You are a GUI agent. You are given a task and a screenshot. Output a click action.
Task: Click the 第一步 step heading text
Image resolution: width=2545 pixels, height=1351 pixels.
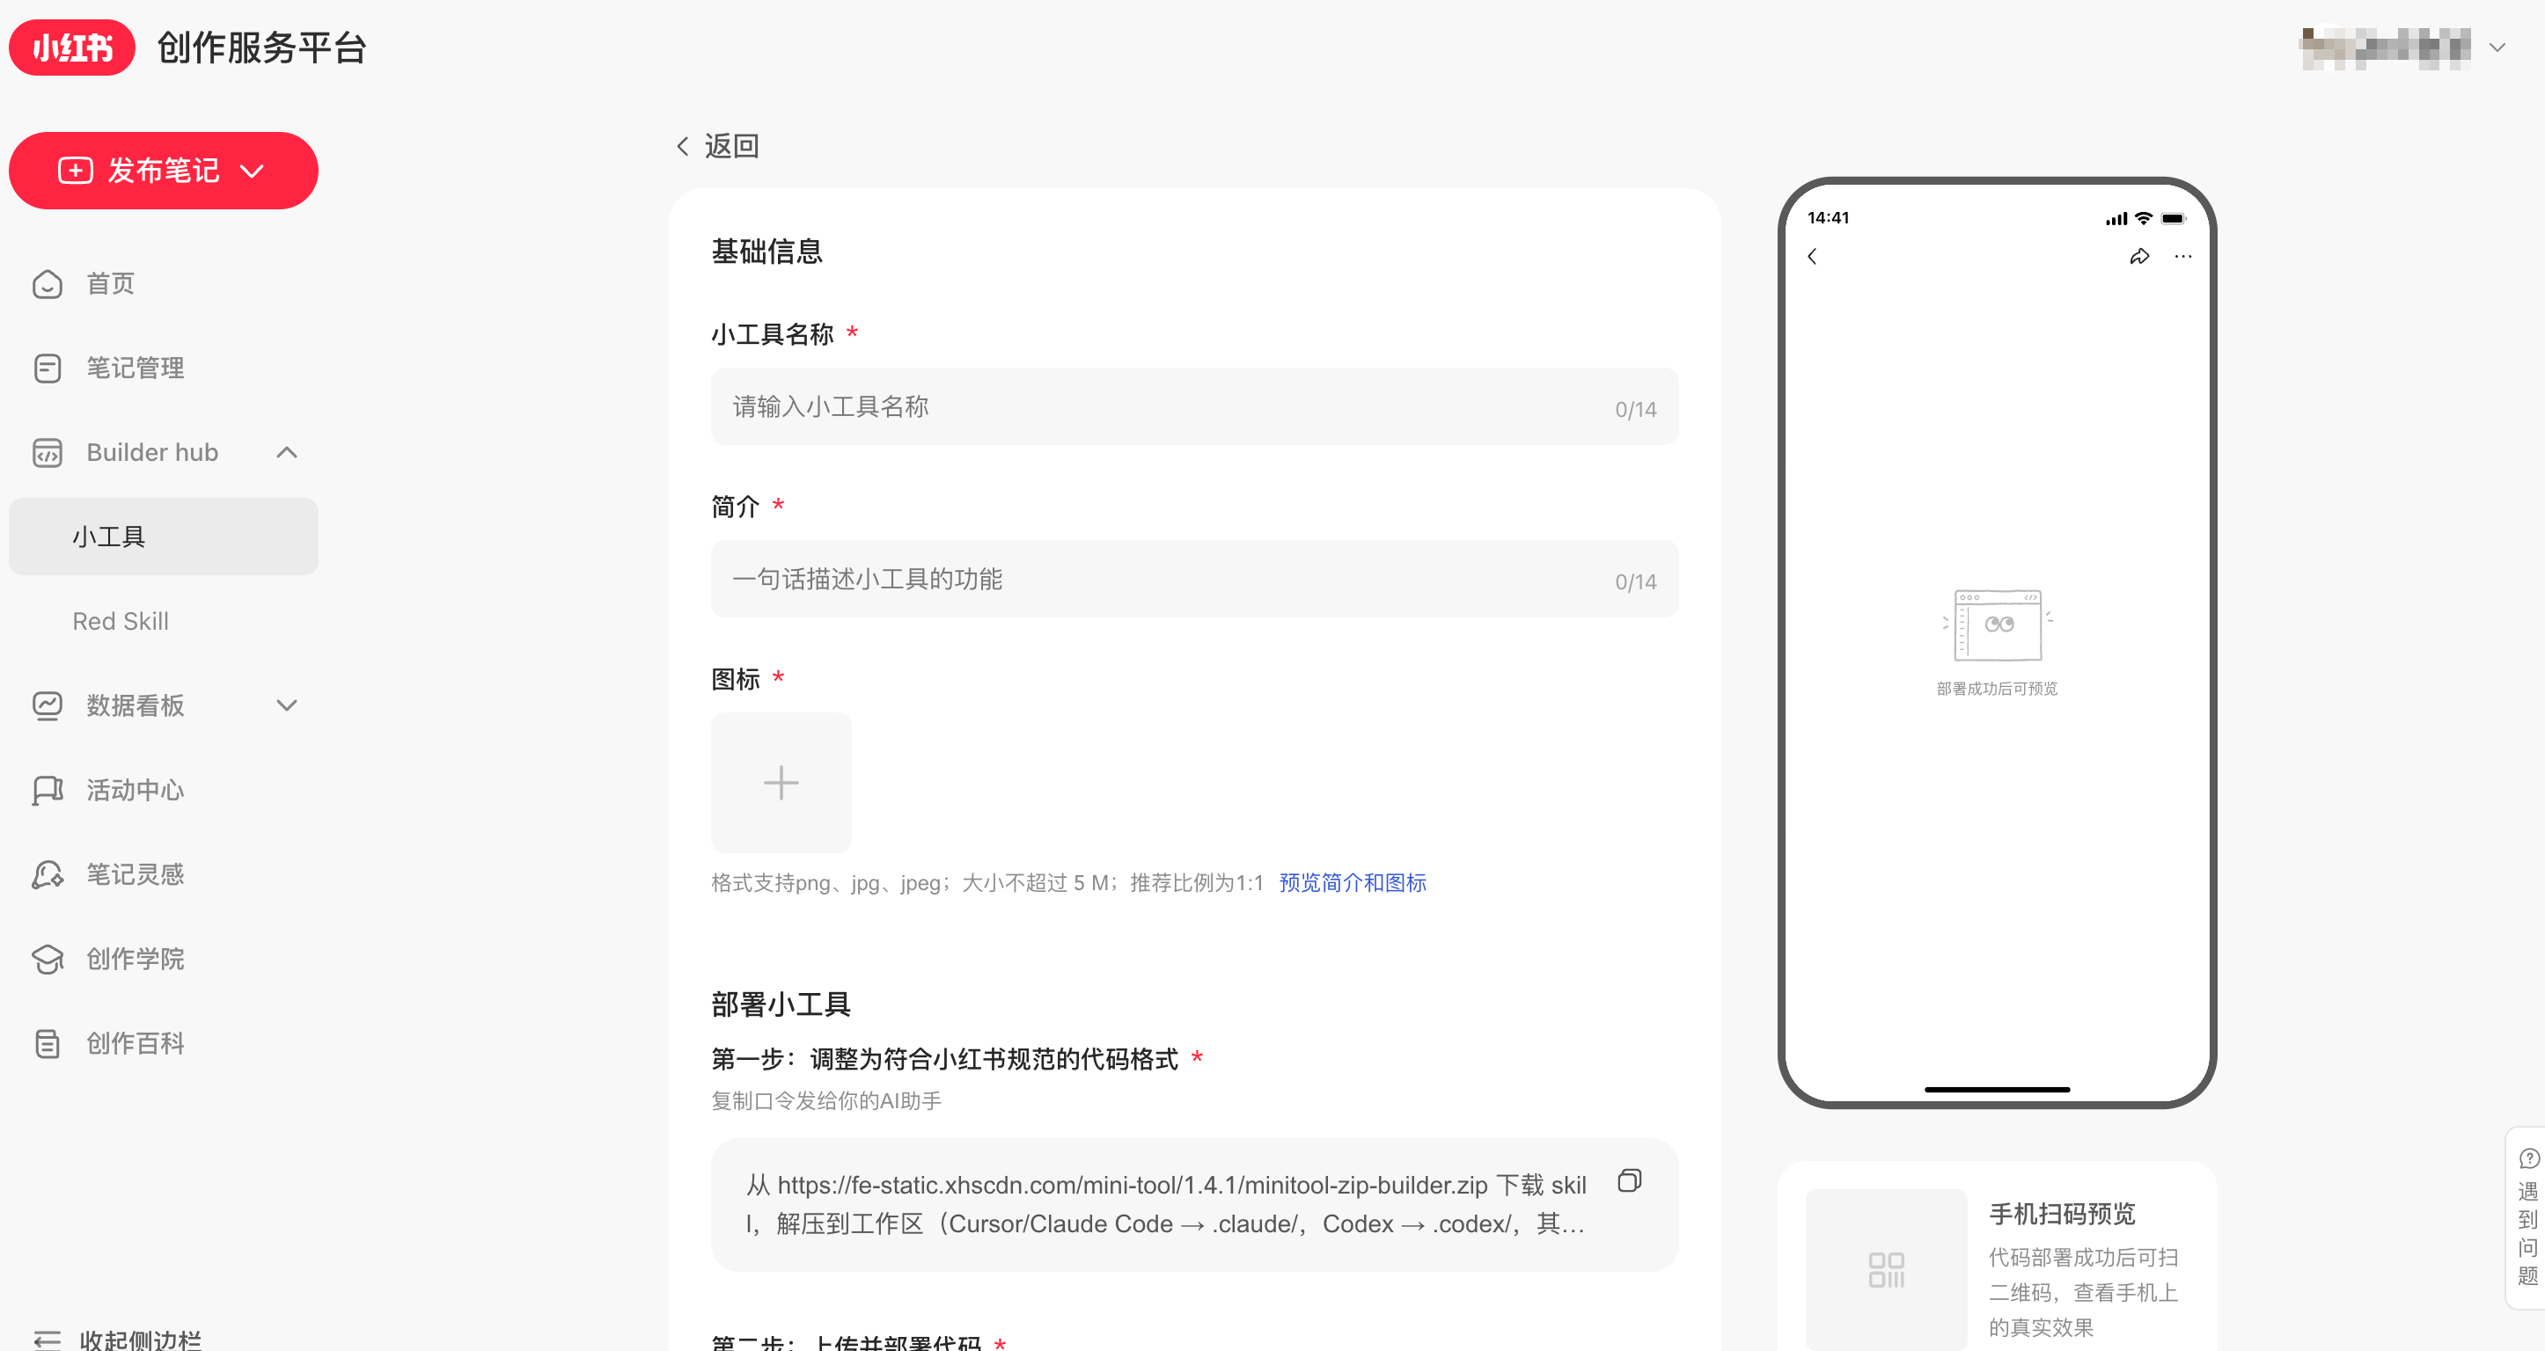point(944,1060)
